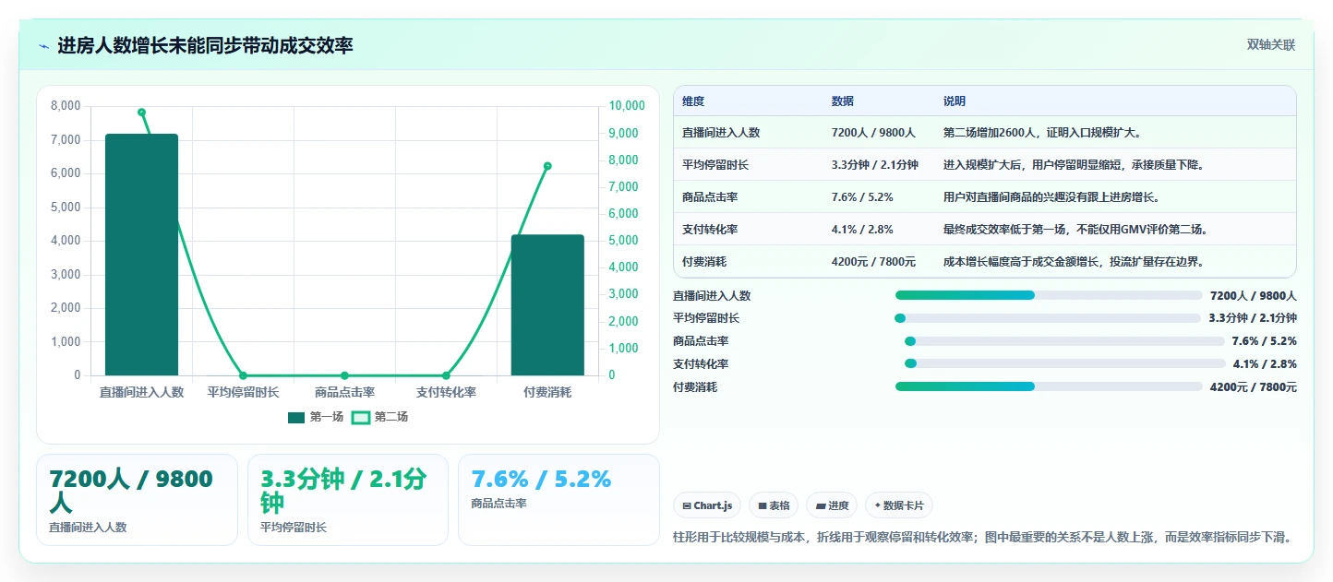This screenshot has height=582, width=1333.
Task: Click the line point at 支付转化率
Action: pyautogui.click(x=446, y=375)
